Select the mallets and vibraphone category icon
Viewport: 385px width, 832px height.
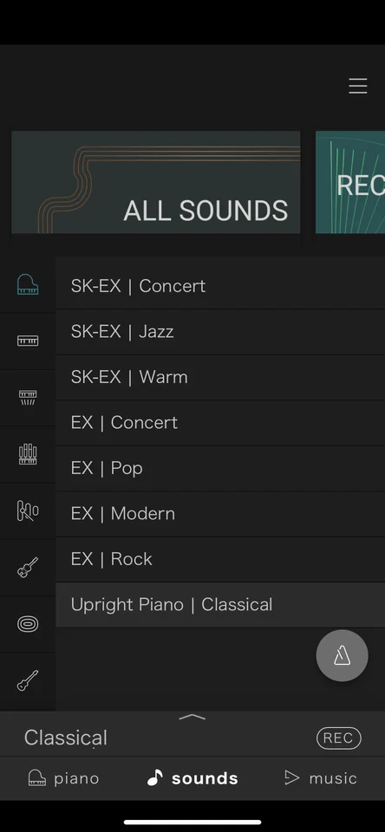(x=28, y=511)
